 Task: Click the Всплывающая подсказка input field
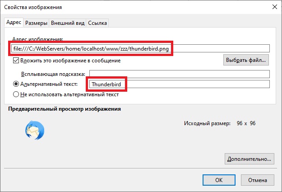tap(180, 74)
